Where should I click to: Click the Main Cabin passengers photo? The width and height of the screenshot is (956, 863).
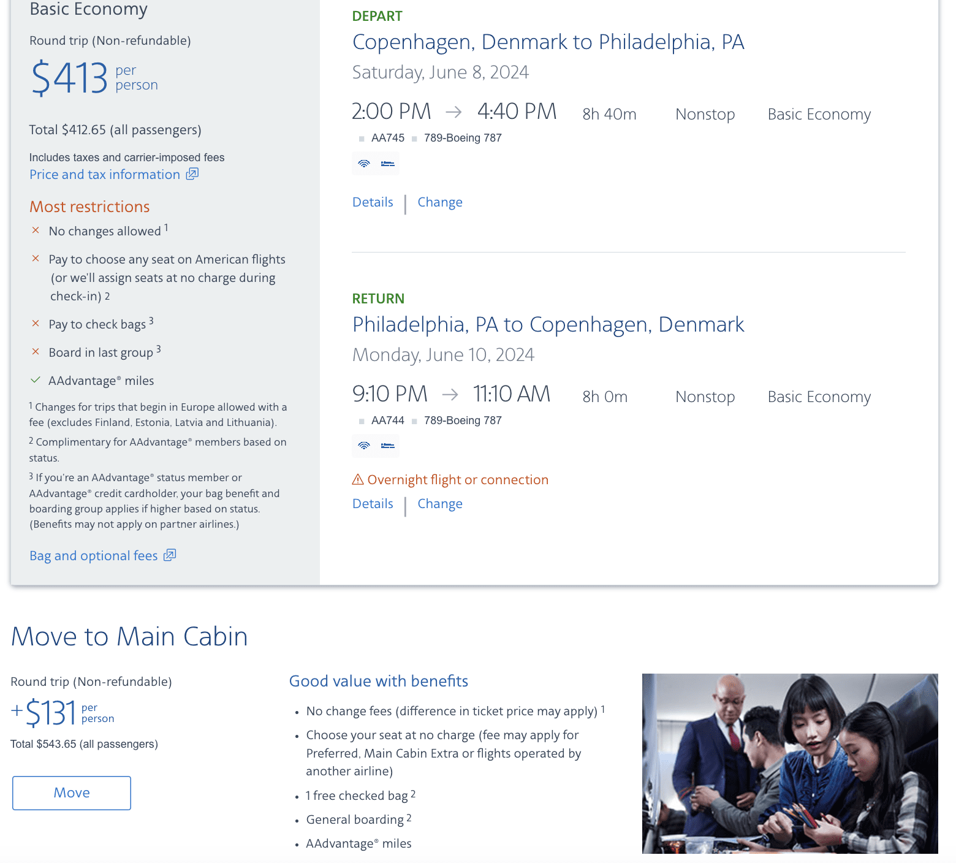[x=790, y=763]
